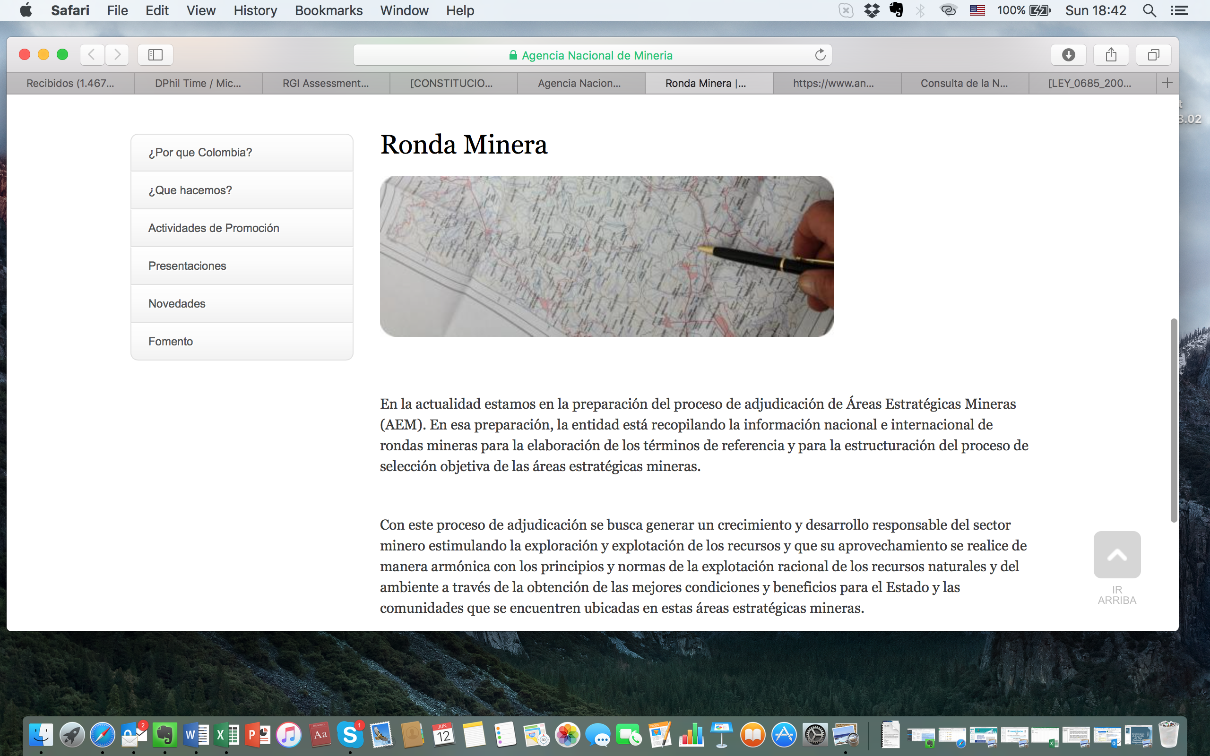The height and width of the screenshot is (756, 1210).
Task: Open the Trash in the Dock
Action: pos(1168,734)
